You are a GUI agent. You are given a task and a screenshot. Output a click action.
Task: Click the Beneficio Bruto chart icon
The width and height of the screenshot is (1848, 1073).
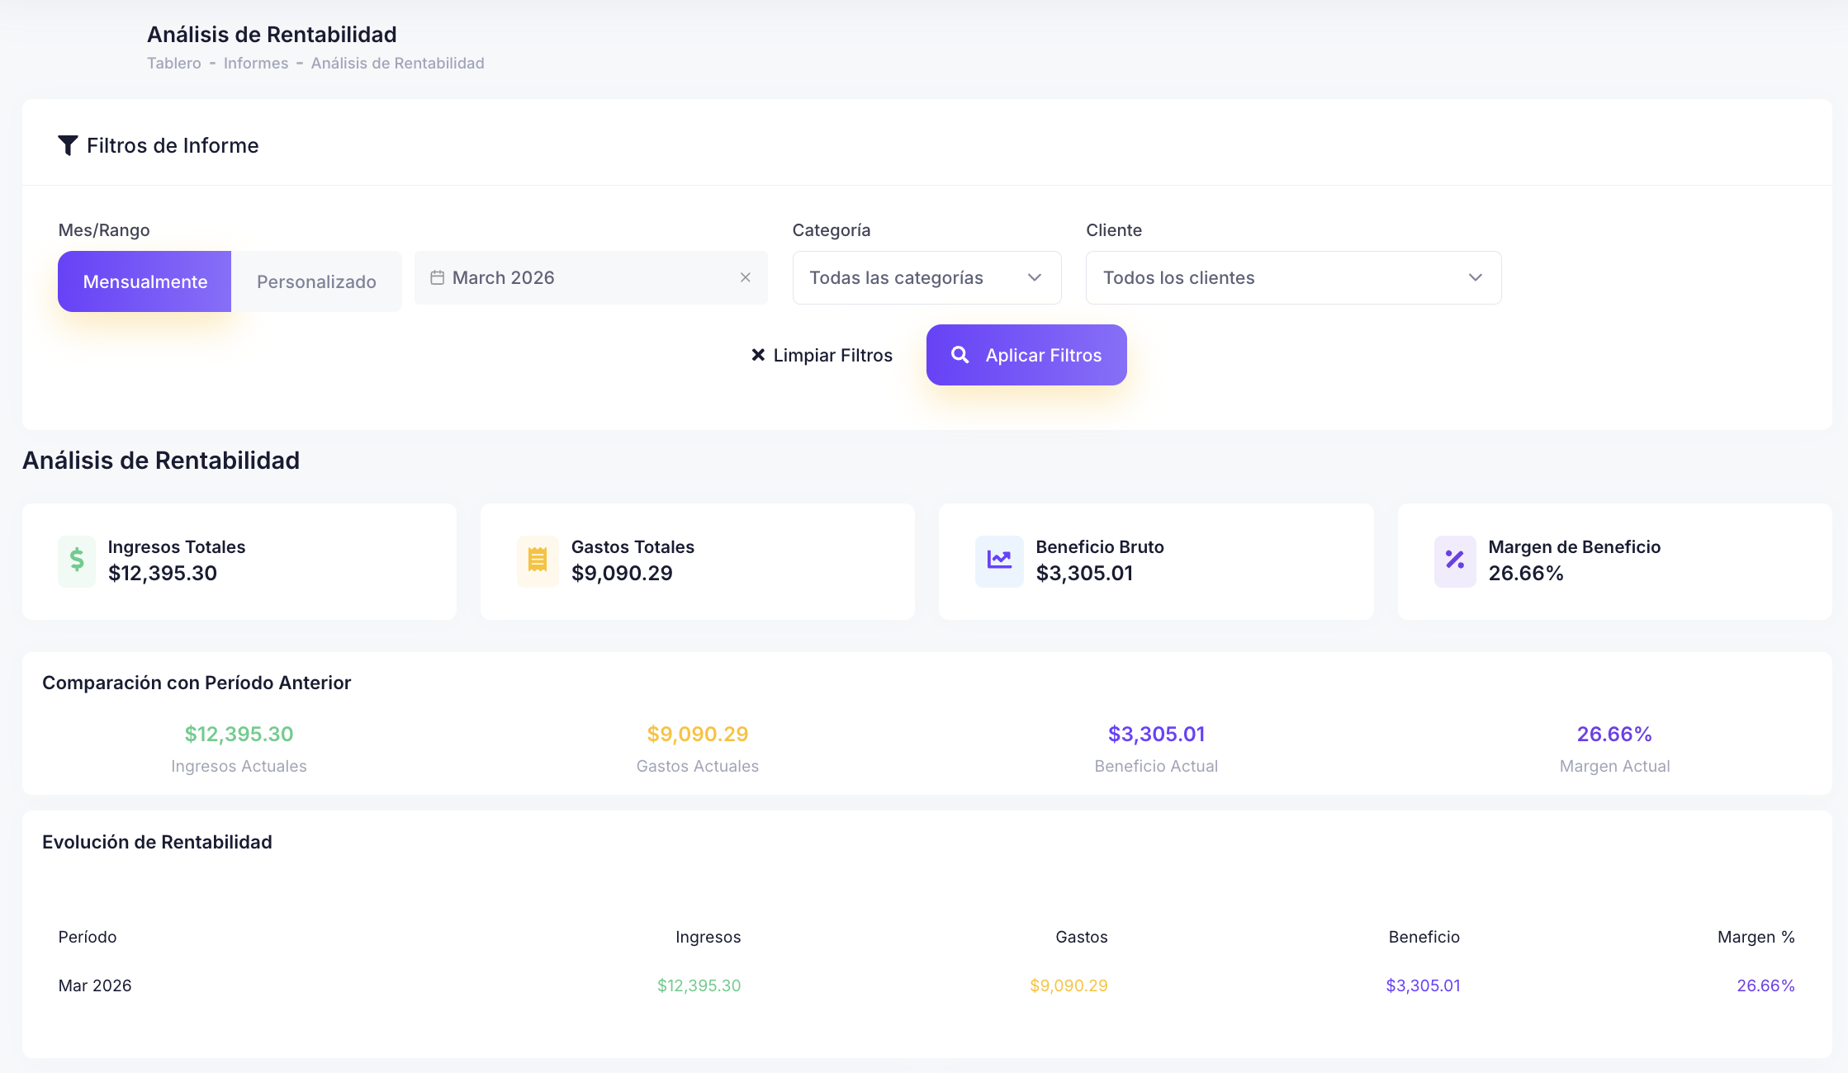pos(999,560)
